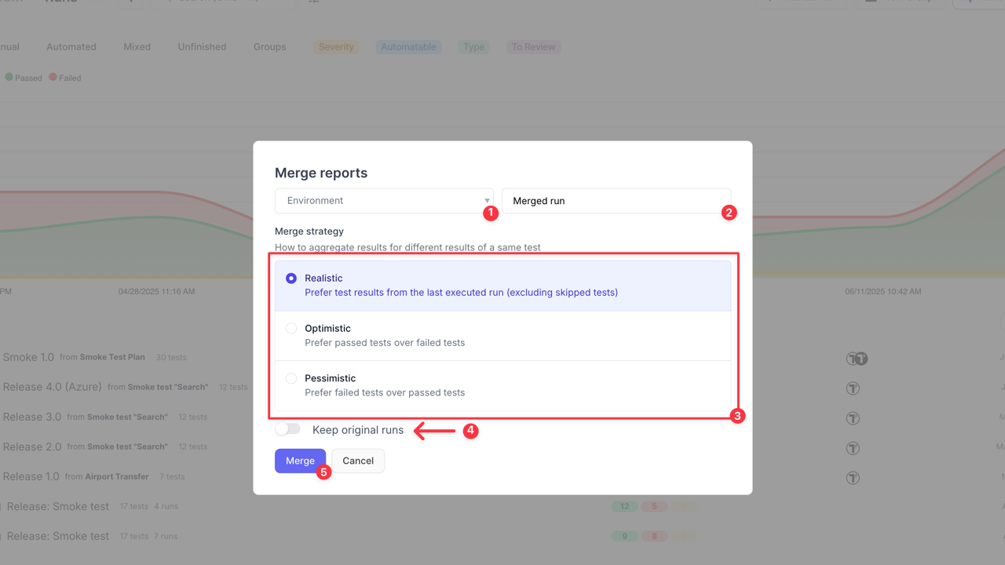
Task: Click the Merge button
Action: (300, 461)
